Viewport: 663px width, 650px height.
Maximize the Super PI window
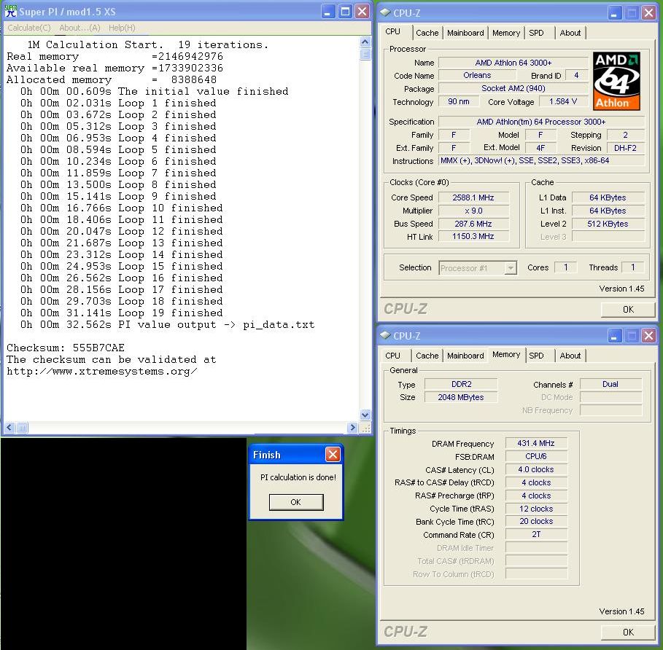(345, 12)
